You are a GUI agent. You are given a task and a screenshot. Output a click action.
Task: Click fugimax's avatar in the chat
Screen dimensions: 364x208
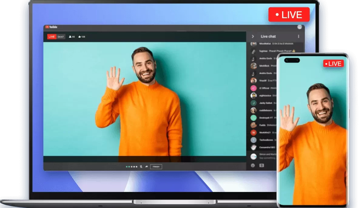[253, 51]
